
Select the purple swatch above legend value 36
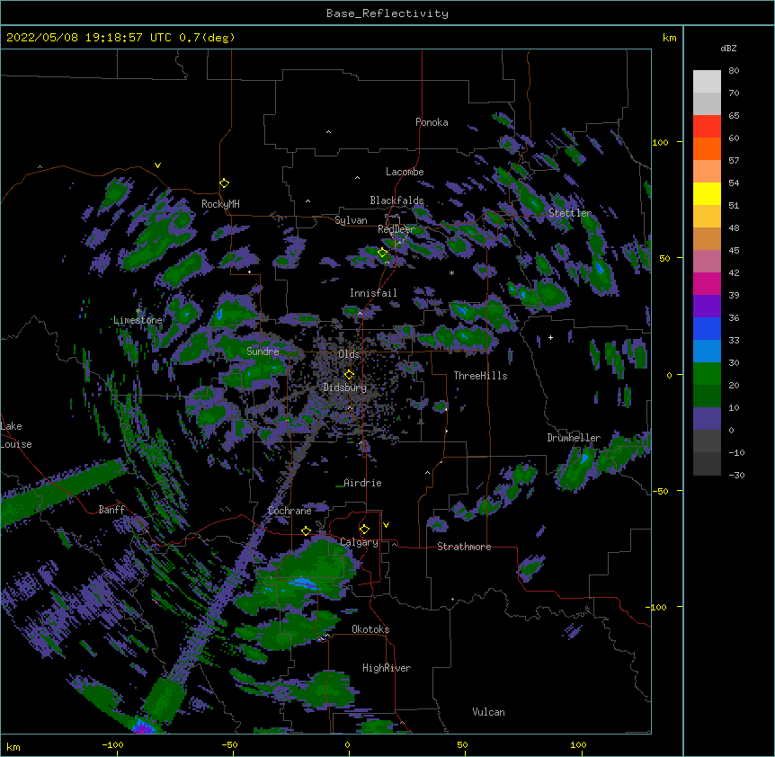click(x=707, y=307)
